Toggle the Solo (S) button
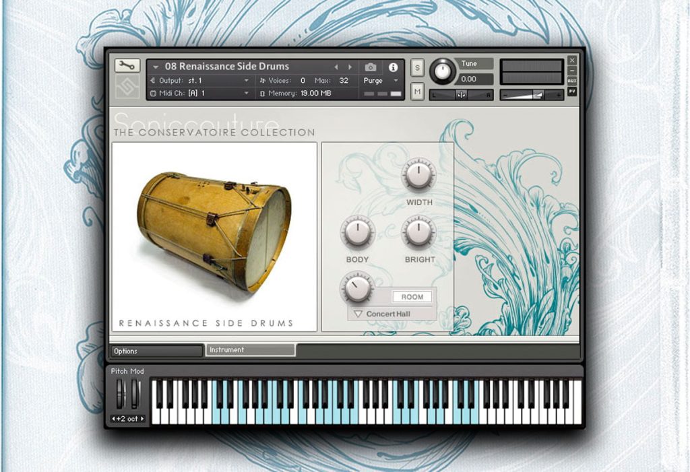The width and height of the screenshot is (690, 472). point(417,68)
